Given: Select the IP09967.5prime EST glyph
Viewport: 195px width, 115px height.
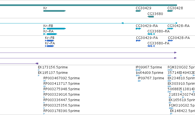Looking at the screenshot, I should click(x=138, y=70).
